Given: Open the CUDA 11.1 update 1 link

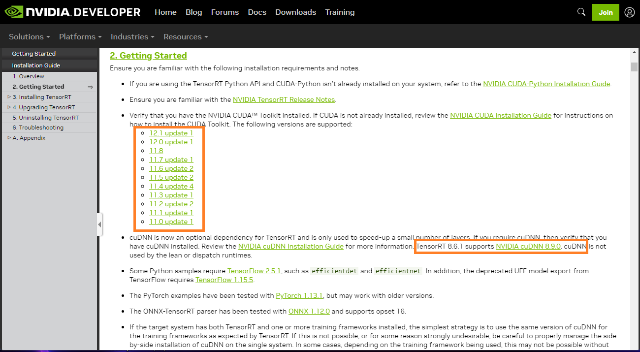Looking at the screenshot, I should click(x=171, y=213).
